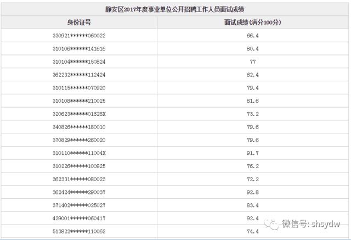Click the score 74.4
The height and width of the screenshot is (240, 351).
252,231
